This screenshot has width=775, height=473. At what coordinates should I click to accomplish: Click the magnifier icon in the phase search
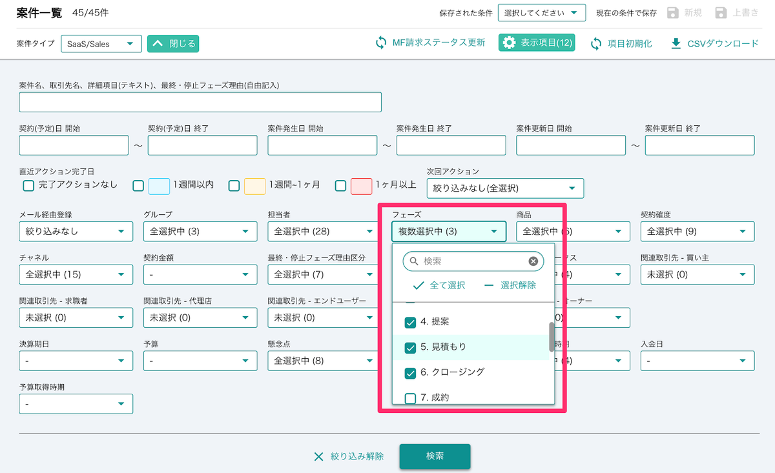pyautogui.click(x=414, y=261)
